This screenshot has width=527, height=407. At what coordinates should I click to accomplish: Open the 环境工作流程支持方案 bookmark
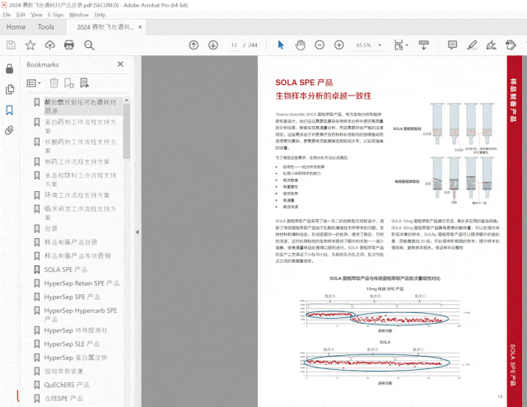77,195
